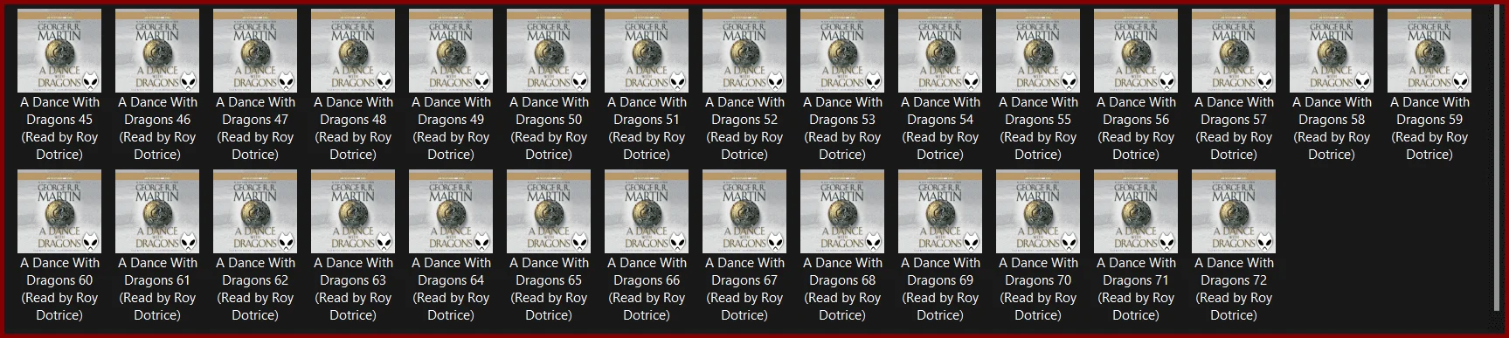Select A Dance With Dragons 69 cover icon
The image size is (1509, 338).
tap(940, 211)
